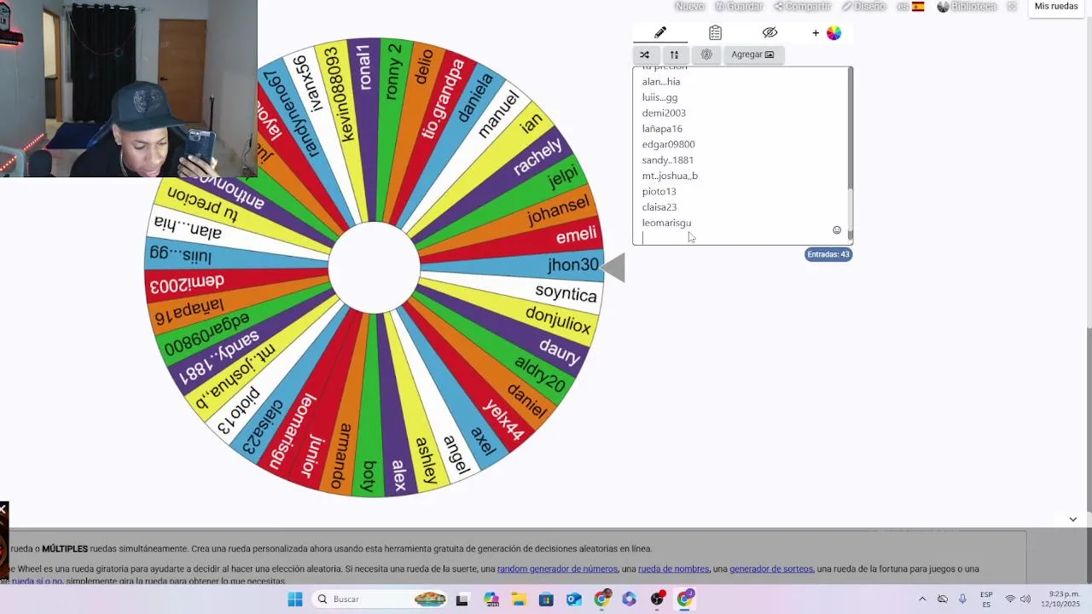1092x614 pixels.
Task: Click entry 'luiis...gg' in list
Action: click(659, 97)
